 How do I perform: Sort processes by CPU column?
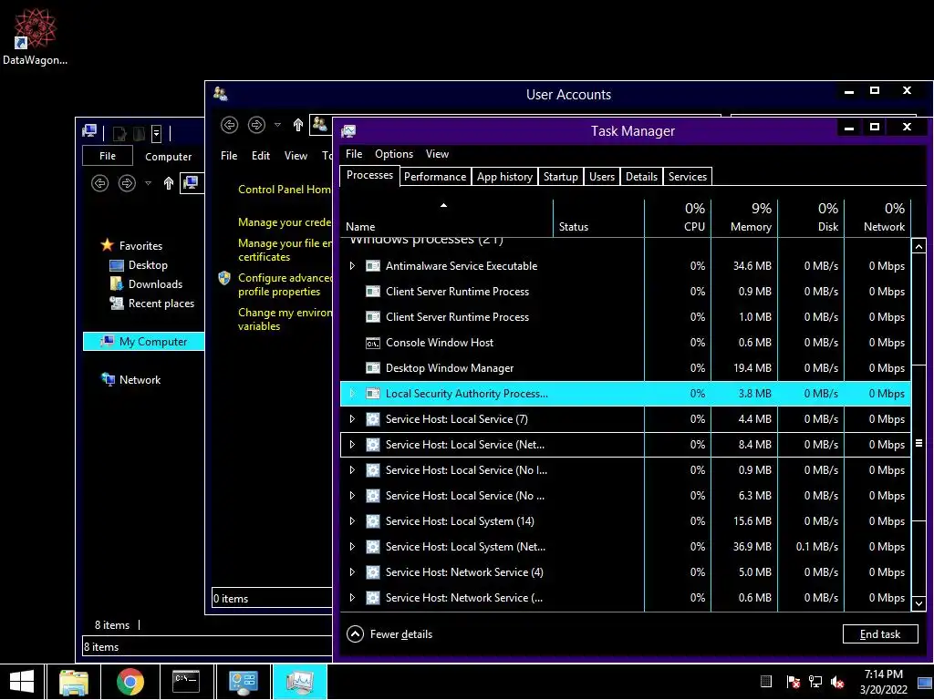pos(678,218)
